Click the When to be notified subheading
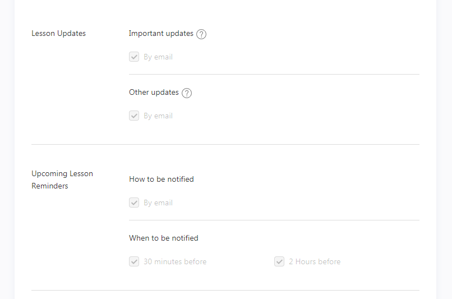 coord(164,238)
